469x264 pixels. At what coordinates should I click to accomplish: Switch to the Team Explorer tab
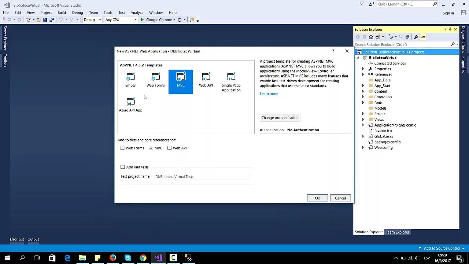click(x=398, y=232)
